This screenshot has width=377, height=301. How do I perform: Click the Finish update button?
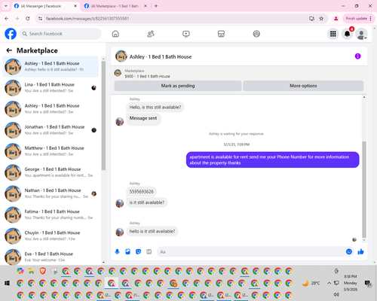click(356, 19)
